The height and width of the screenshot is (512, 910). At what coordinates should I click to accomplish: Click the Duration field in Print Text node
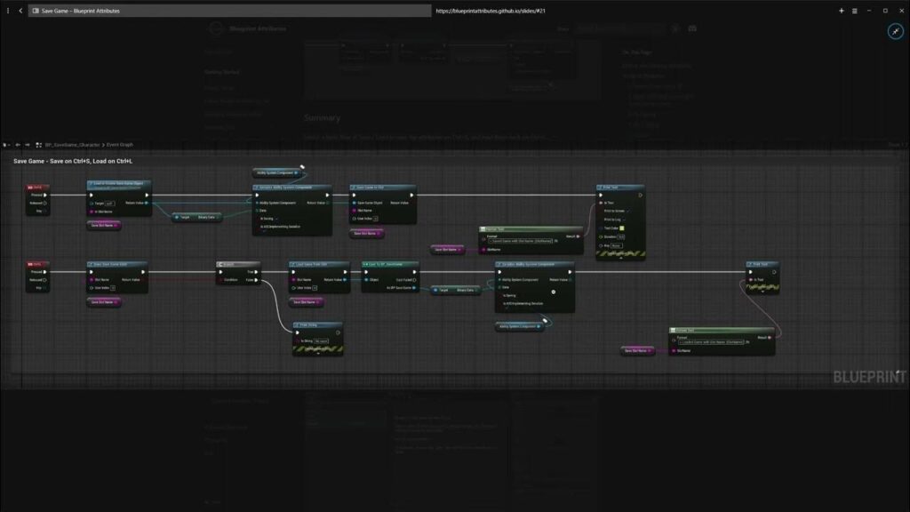click(x=622, y=236)
